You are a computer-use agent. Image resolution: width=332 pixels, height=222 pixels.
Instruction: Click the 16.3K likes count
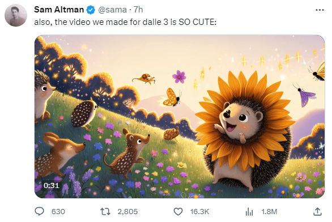click(x=199, y=212)
